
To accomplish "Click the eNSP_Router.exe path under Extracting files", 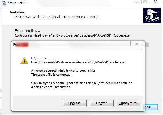I will click(72, 35).
